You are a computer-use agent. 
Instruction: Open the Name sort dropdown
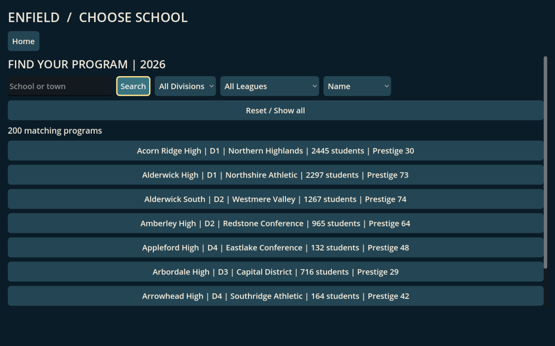coord(357,86)
